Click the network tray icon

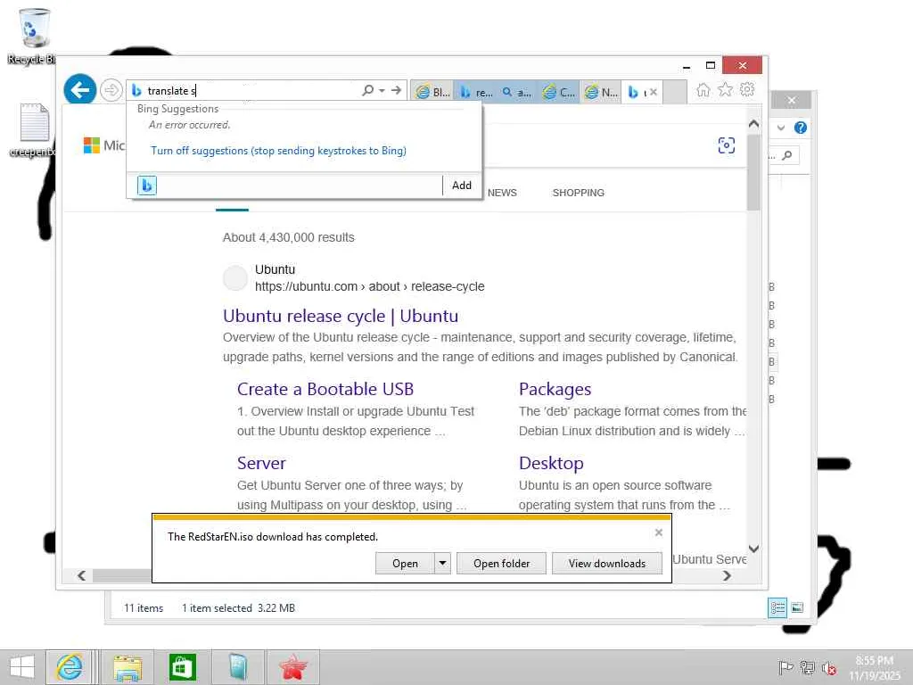click(807, 667)
